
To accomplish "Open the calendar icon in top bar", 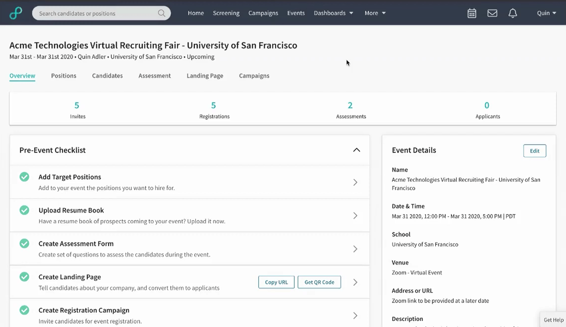I will (472, 13).
